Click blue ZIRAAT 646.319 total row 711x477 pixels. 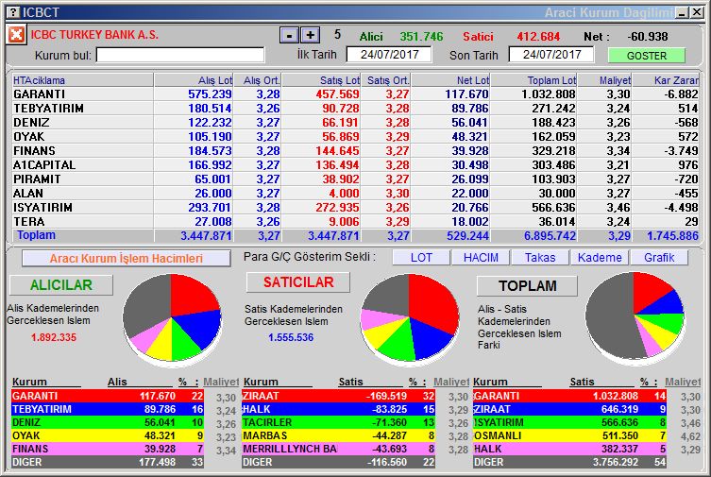click(x=569, y=409)
